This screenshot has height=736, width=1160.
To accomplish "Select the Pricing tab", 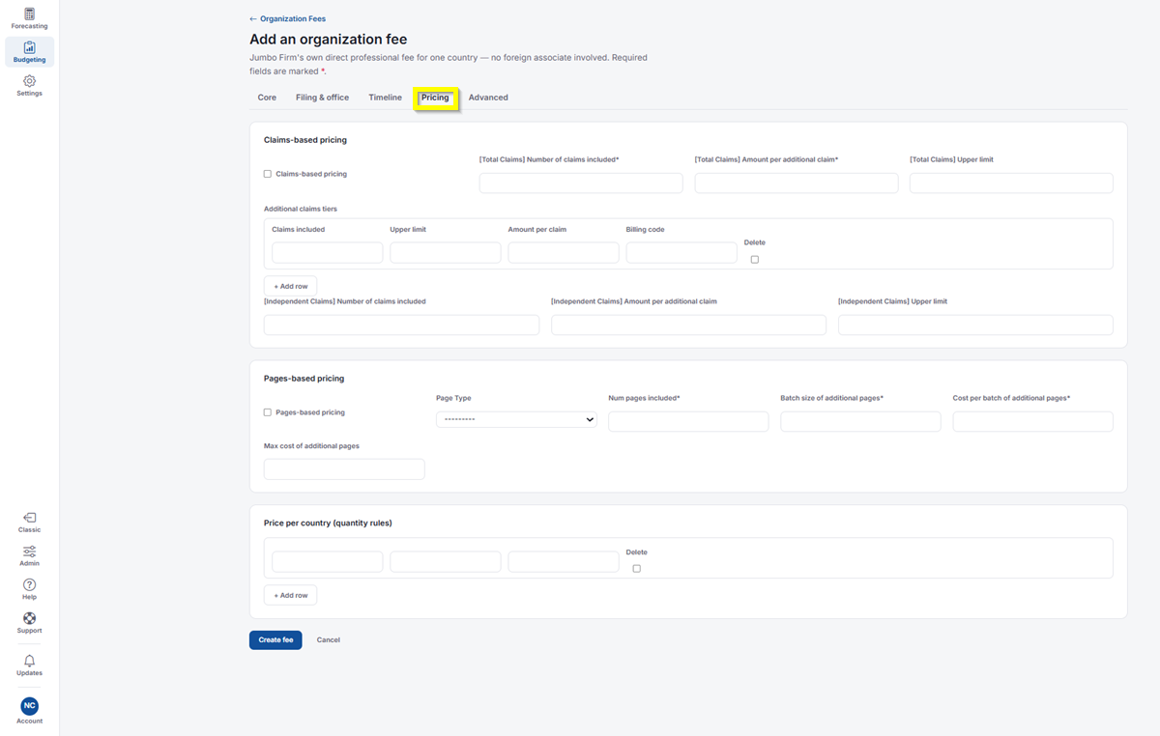I will tap(435, 98).
